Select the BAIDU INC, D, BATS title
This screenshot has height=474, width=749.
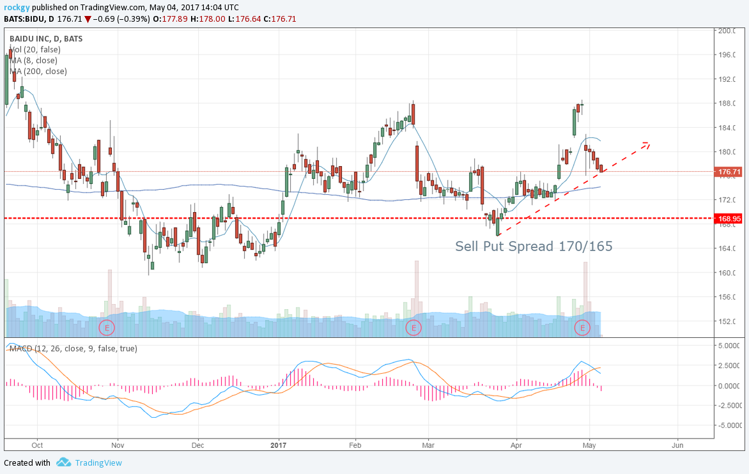[46, 39]
